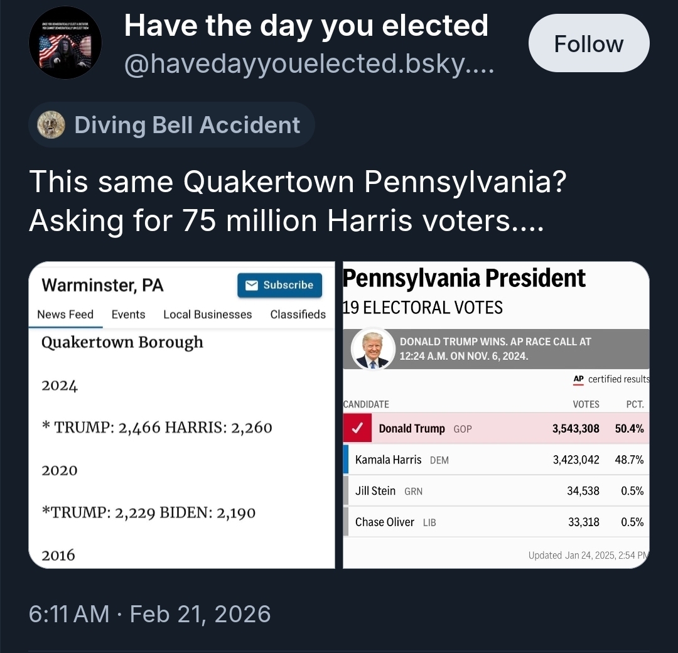Open the Local Businesses tab
The height and width of the screenshot is (653, 678).
click(207, 315)
